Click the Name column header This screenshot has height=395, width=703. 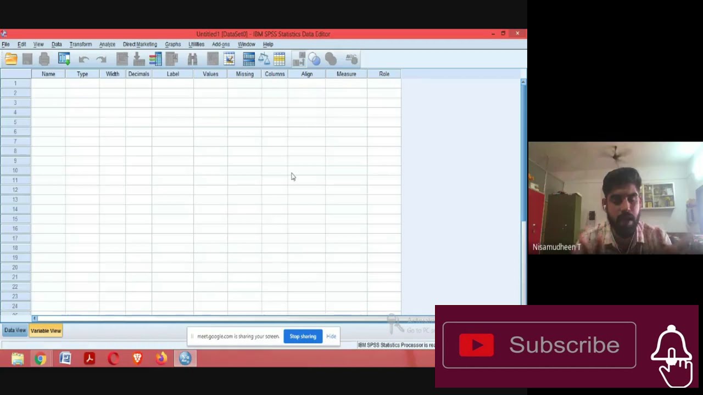(48, 74)
